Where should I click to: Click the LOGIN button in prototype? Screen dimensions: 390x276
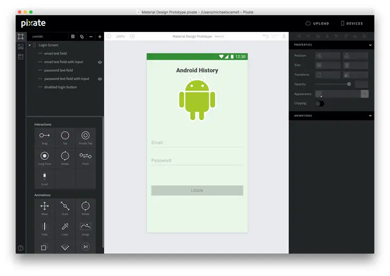pos(197,191)
